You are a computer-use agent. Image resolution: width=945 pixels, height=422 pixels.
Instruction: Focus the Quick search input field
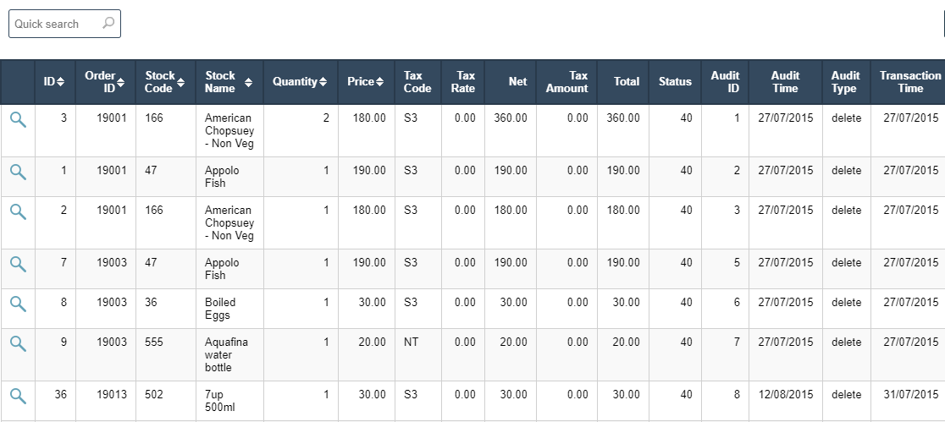pos(56,24)
